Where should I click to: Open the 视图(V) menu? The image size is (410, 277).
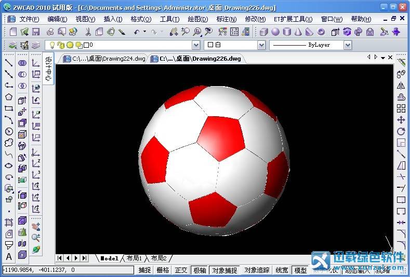click(x=85, y=19)
